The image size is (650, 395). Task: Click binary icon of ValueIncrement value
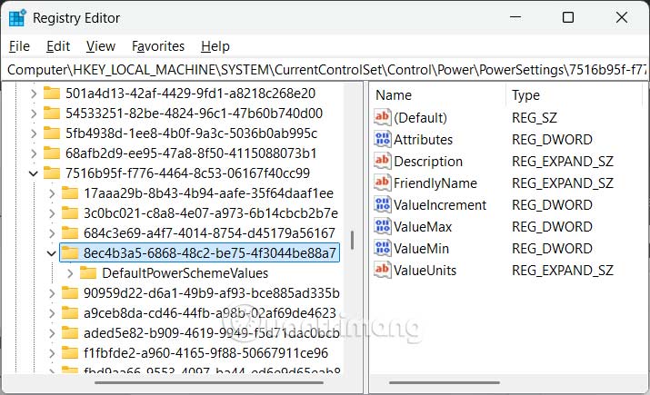382,204
